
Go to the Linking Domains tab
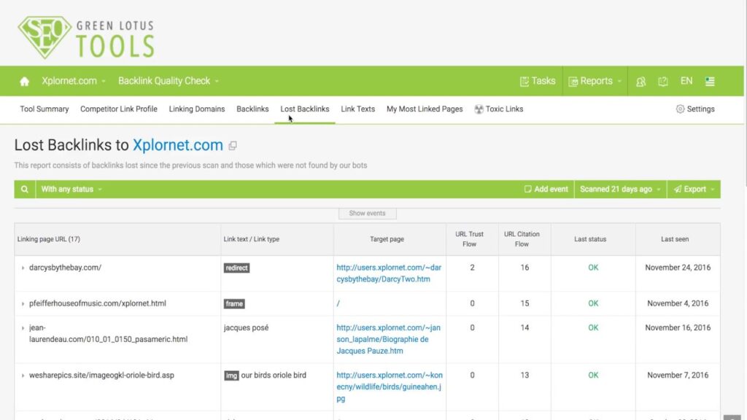click(197, 109)
